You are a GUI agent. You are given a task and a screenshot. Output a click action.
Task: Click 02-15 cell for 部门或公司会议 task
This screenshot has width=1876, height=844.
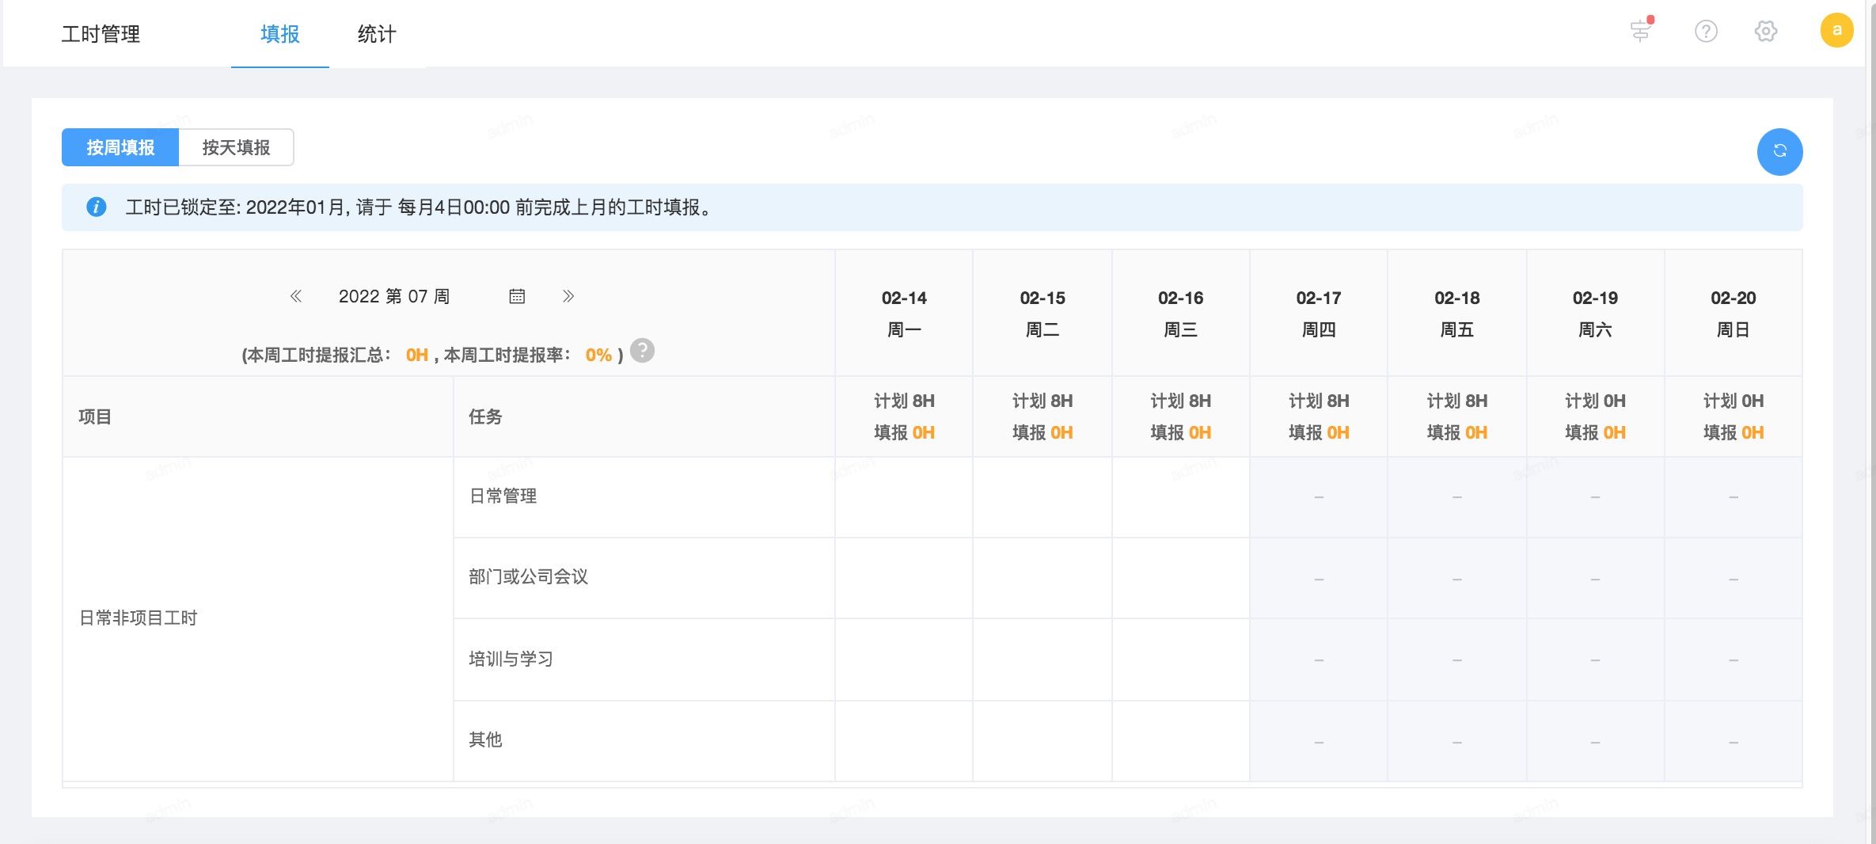tap(1042, 578)
